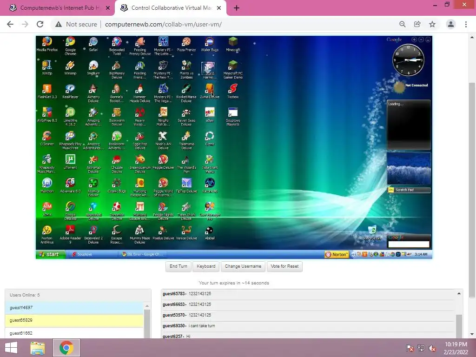Open the Chrome three-dot menu
476x357 pixels.
click(466, 24)
